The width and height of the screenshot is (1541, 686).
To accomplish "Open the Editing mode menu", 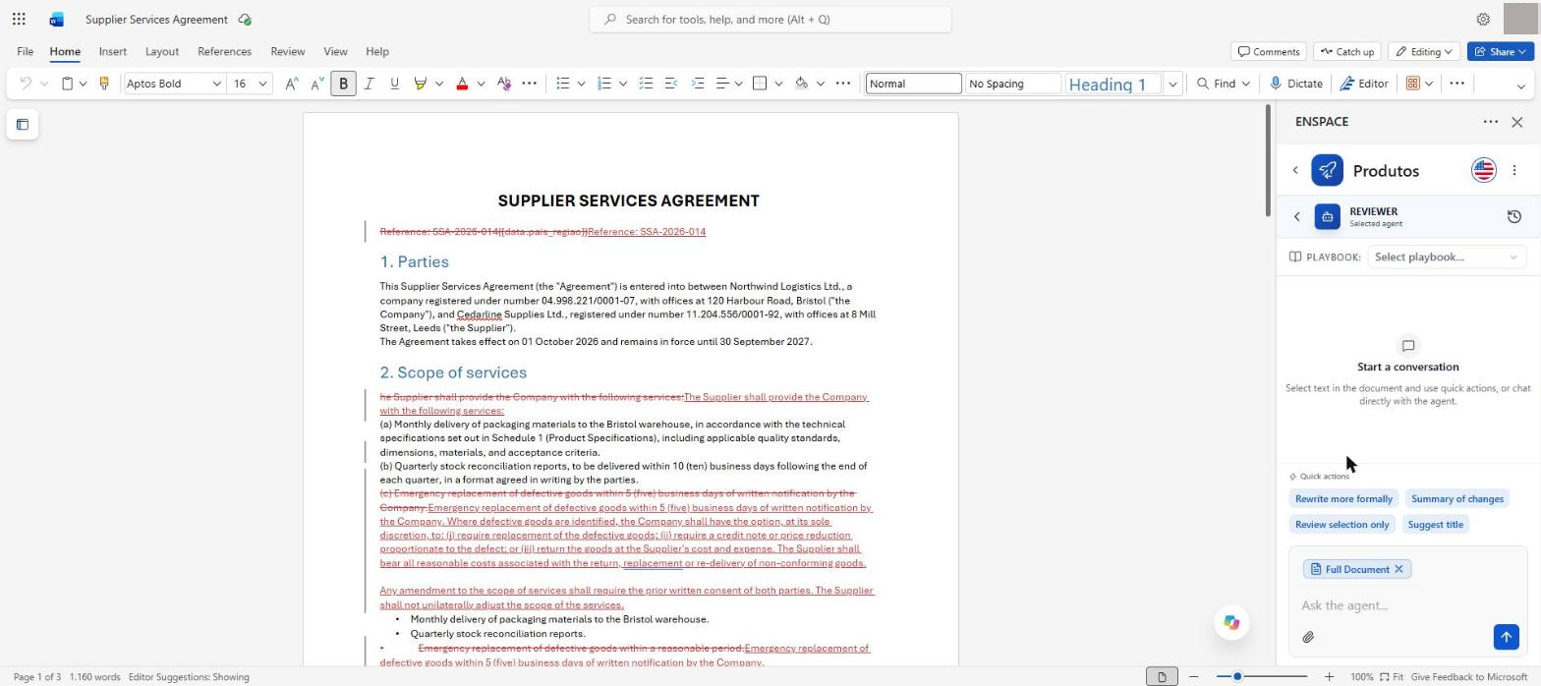I will tap(1424, 51).
